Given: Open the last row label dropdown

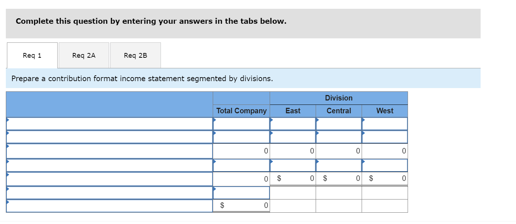Looking at the screenshot, I should tap(109, 206).
